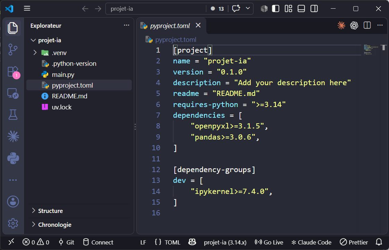The width and height of the screenshot is (389, 250).
Task: Open the ChatGPT Codex editor action
Action: 354,25
